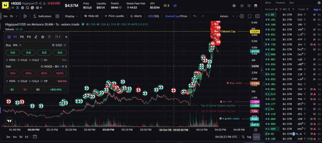This screenshot has height=143, width=322.
Task: Expand the timeframe dropdown after 1h
Action: point(17,16)
